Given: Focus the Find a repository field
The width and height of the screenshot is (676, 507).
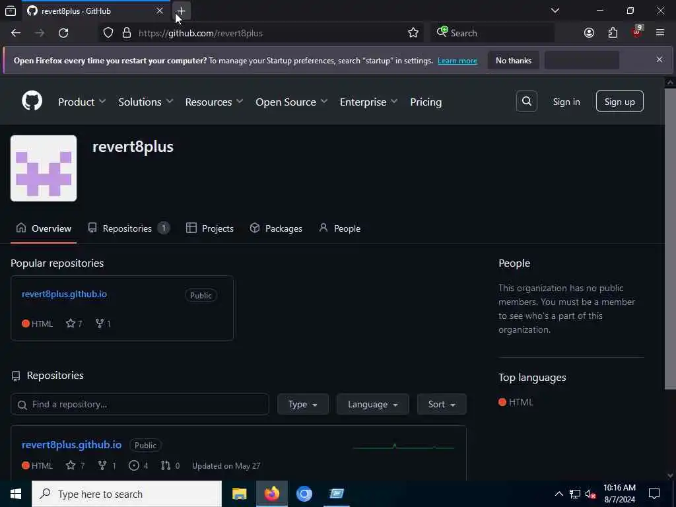Looking at the screenshot, I should (140, 404).
